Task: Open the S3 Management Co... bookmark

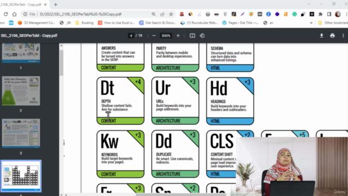Action: [36, 23]
